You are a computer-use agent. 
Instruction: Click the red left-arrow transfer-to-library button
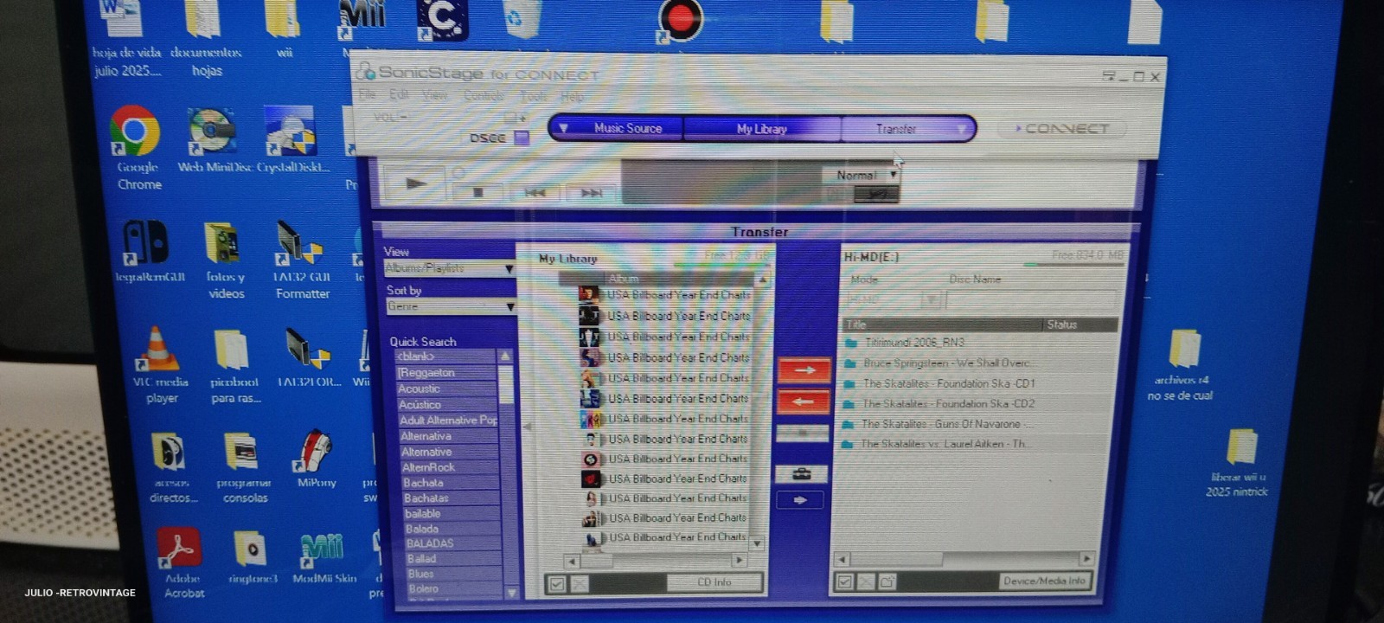pos(804,401)
